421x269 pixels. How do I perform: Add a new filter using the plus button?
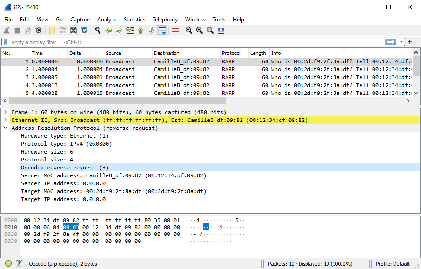tap(409, 42)
